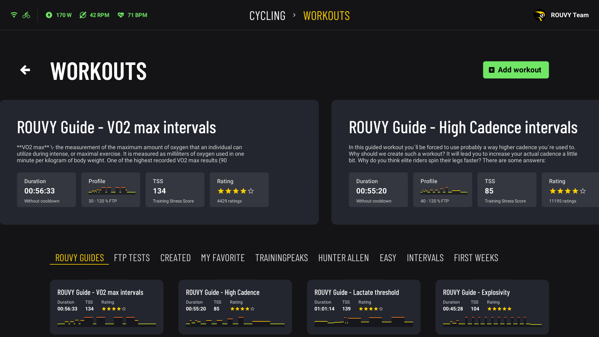599x337 pixels.
Task: Click the plus icon in Add workout
Action: pyautogui.click(x=492, y=70)
